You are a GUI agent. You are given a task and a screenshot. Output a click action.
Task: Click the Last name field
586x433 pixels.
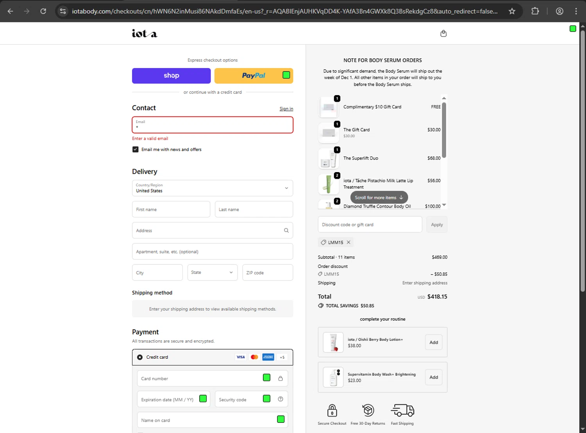pyautogui.click(x=254, y=209)
